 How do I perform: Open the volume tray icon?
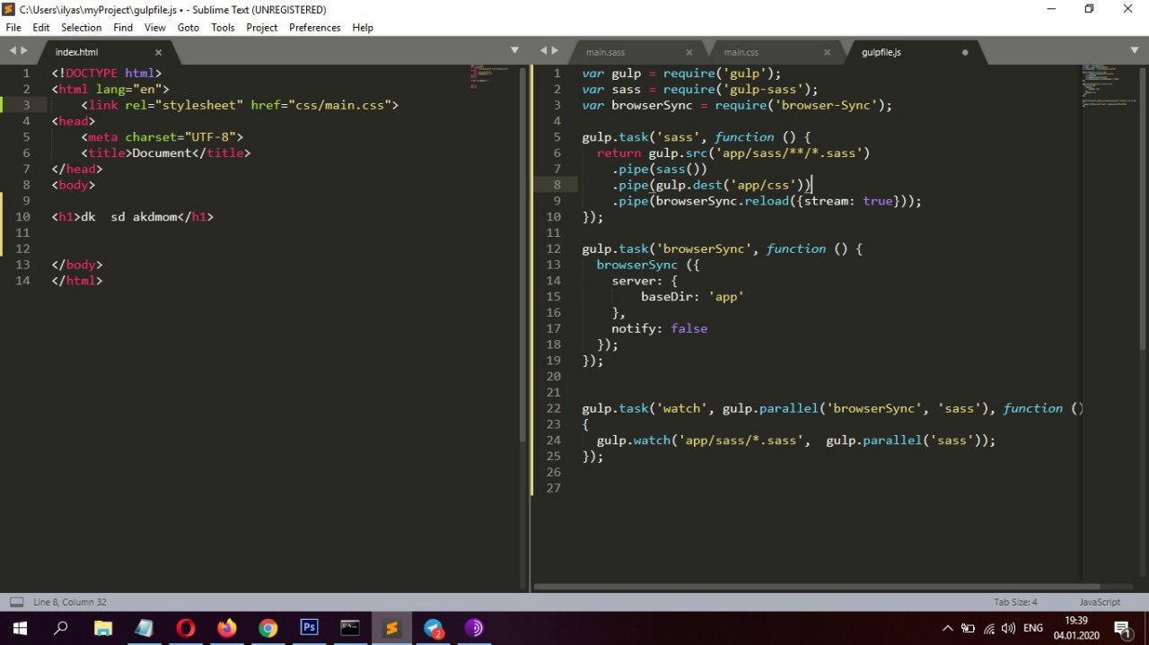pos(1008,629)
